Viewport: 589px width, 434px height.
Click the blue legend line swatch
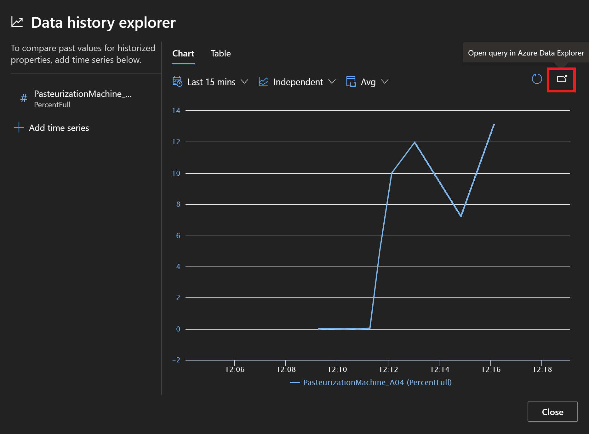tap(295, 383)
